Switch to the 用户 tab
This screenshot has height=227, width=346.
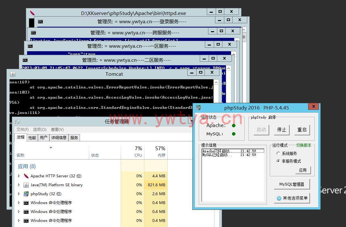click(43, 138)
